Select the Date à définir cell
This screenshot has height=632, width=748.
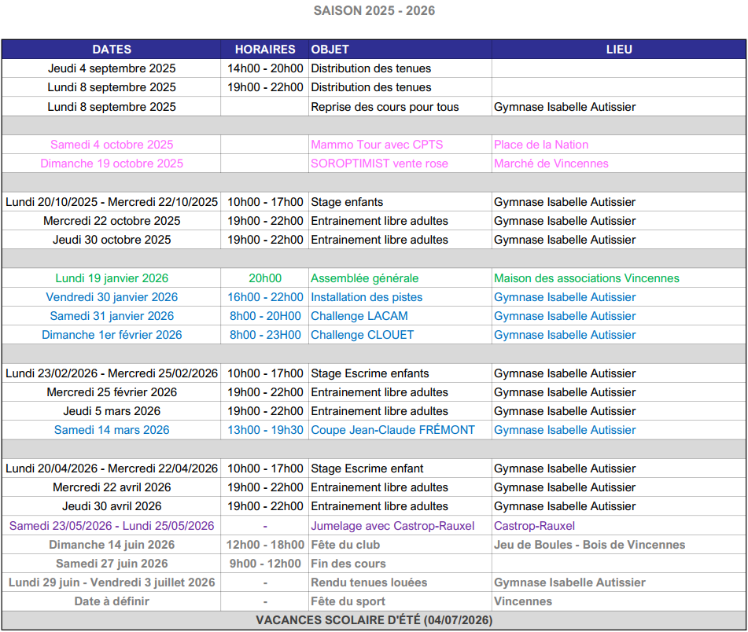(x=112, y=601)
